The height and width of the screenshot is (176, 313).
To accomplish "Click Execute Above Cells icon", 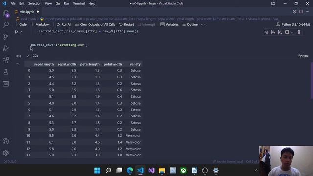I will point(273,32).
